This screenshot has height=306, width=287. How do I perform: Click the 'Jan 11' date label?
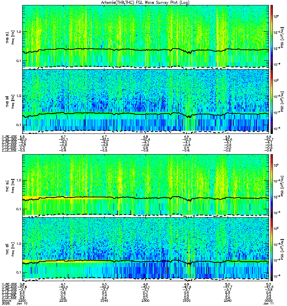coord(268,303)
